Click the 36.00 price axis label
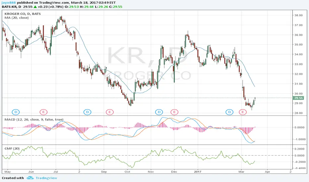309x182 pixels. (x=298, y=35)
